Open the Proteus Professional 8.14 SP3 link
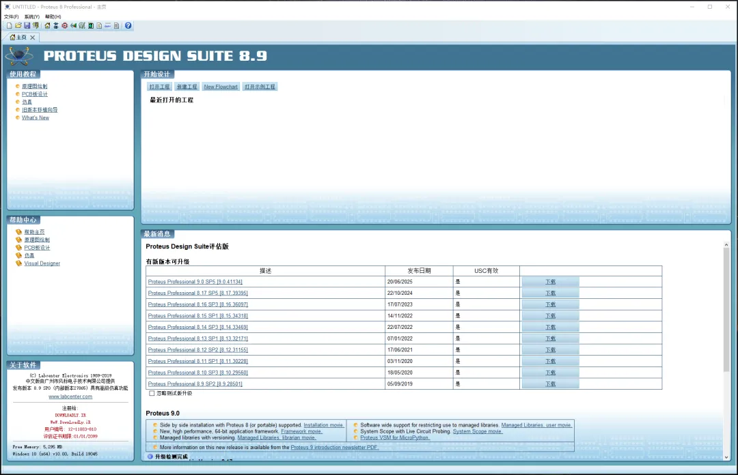 click(x=197, y=327)
